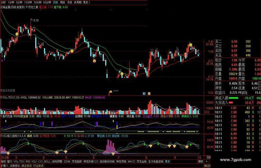The image size is (261, 168).
Task: Open the 扩展 tab in the bottom row
Action: [4, 166]
